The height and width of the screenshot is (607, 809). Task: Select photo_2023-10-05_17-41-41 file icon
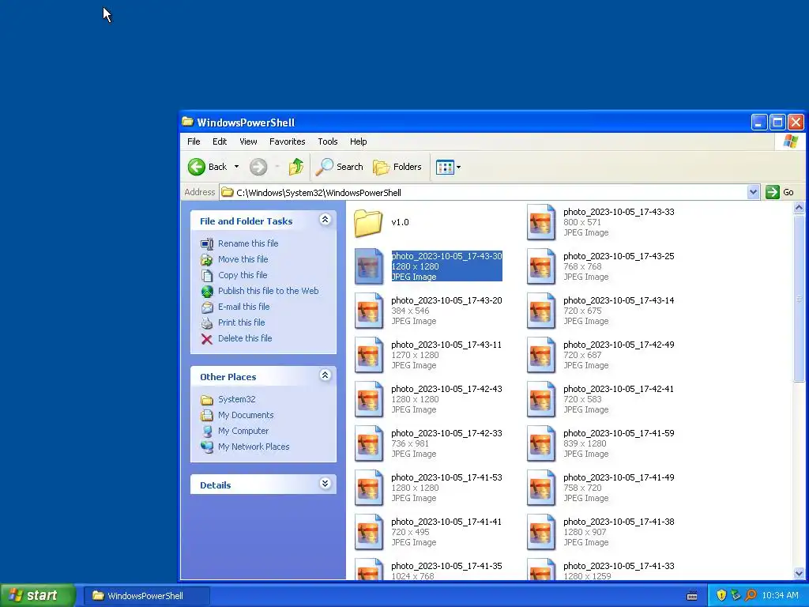[368, 533]
